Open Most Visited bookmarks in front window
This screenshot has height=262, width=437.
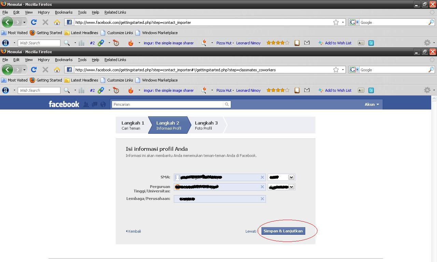click(14, 80)
